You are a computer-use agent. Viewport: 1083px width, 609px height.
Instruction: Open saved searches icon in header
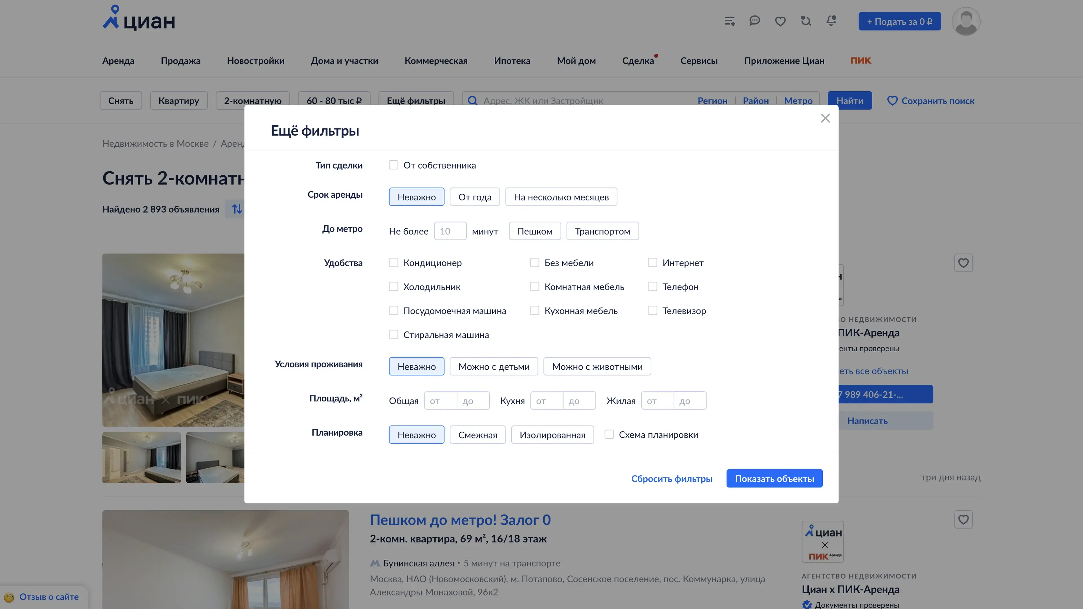pyautogui.click(x=805, y=21)
